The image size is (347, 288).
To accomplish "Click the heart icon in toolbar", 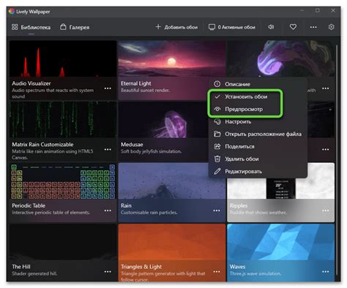I will [x=293, y=27].
